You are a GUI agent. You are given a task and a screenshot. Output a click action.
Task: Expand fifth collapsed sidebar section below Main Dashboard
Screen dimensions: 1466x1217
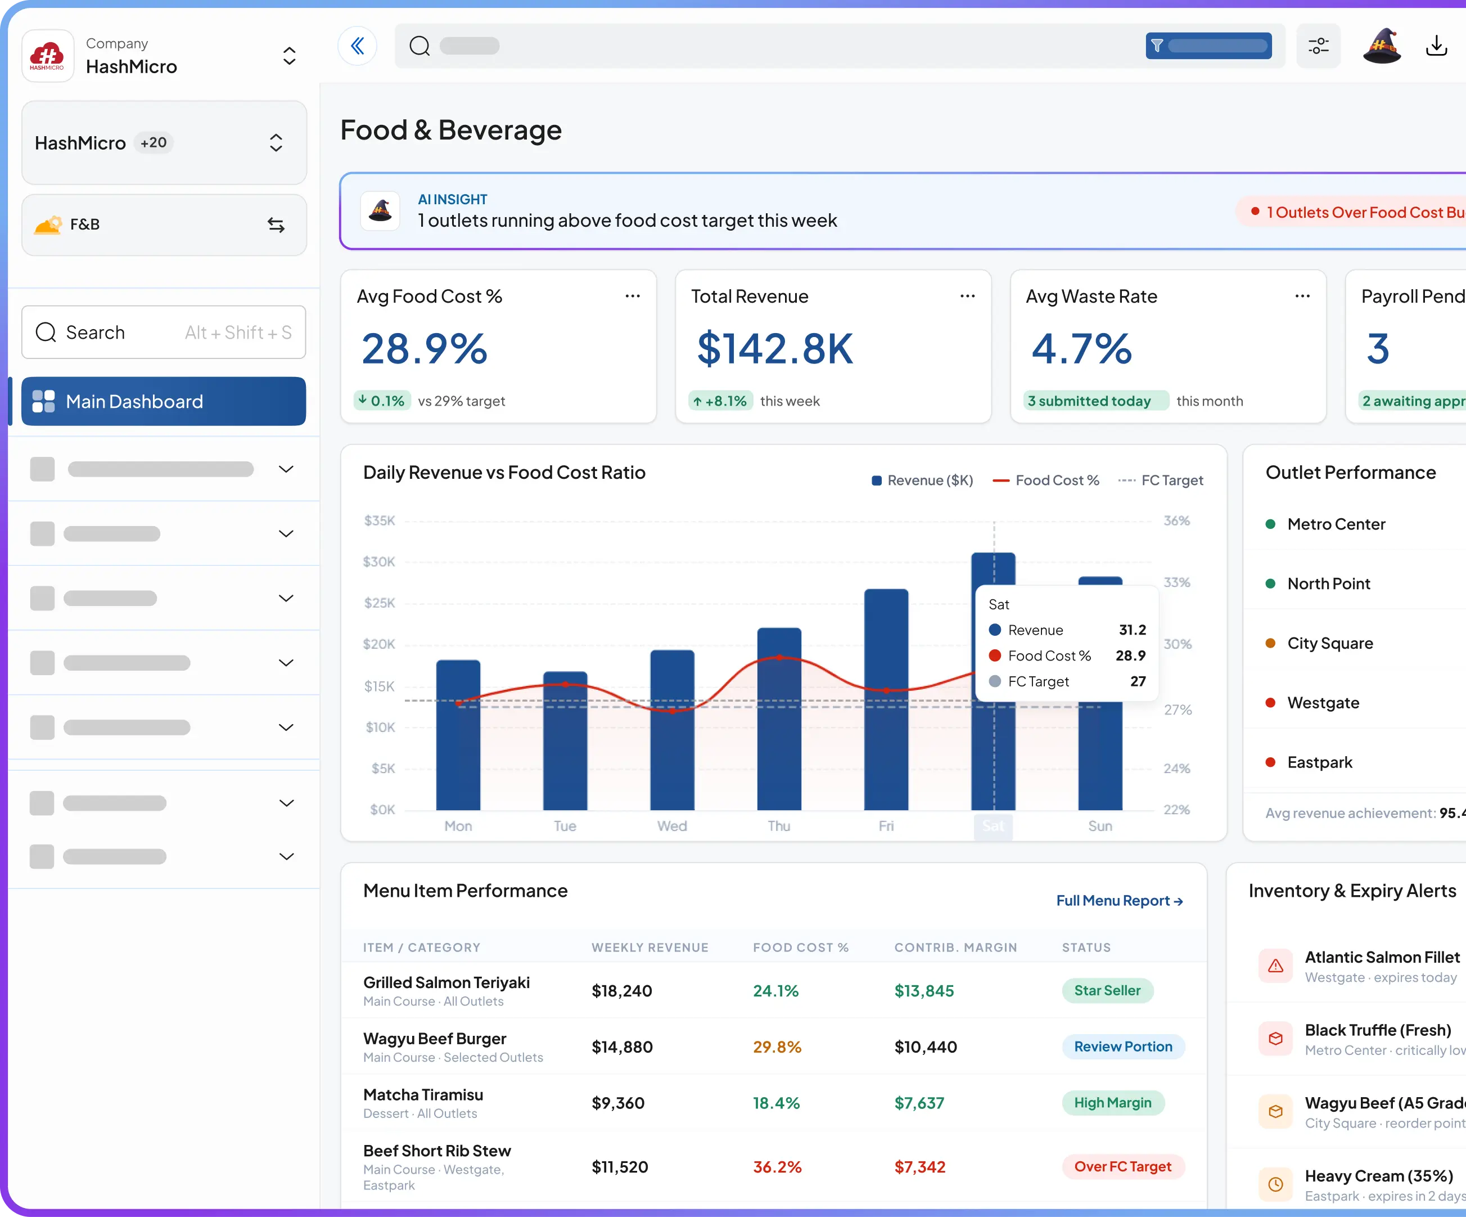[x=286, y=727]
